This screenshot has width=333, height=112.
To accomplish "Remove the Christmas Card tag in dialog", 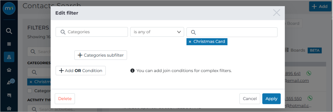I will [190, 42].
